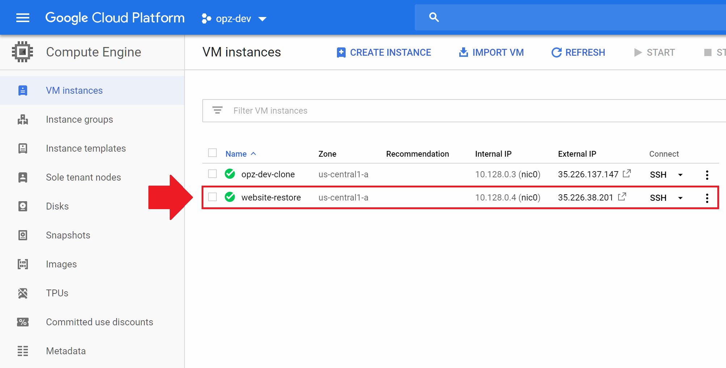The width and height of the screenshot is (726, 368).
Task: Click the Recommendation column header
Action: [x=418, y=154]
